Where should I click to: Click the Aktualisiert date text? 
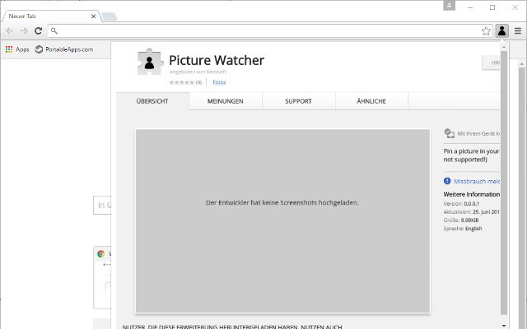[472, 212]
